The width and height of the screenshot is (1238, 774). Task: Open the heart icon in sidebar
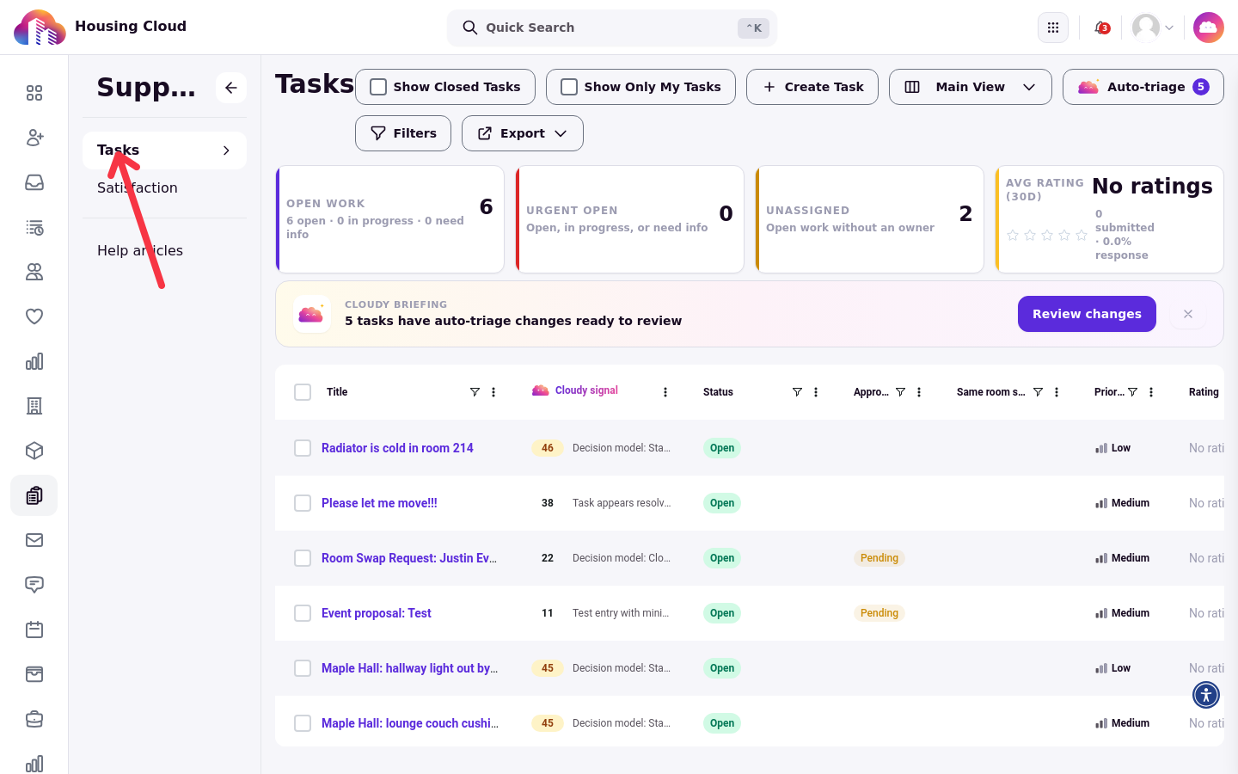(x=34, y=316)
